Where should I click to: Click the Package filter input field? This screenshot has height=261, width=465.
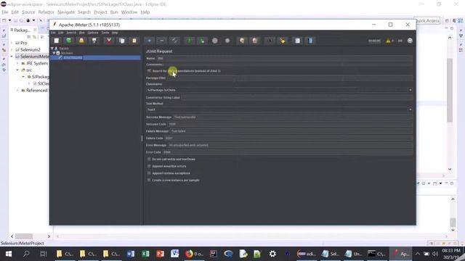(x=290, y=78)
